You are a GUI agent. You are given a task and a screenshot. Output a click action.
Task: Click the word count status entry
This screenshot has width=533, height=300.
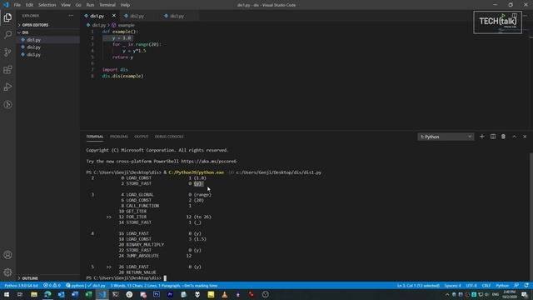coord(164,285)
